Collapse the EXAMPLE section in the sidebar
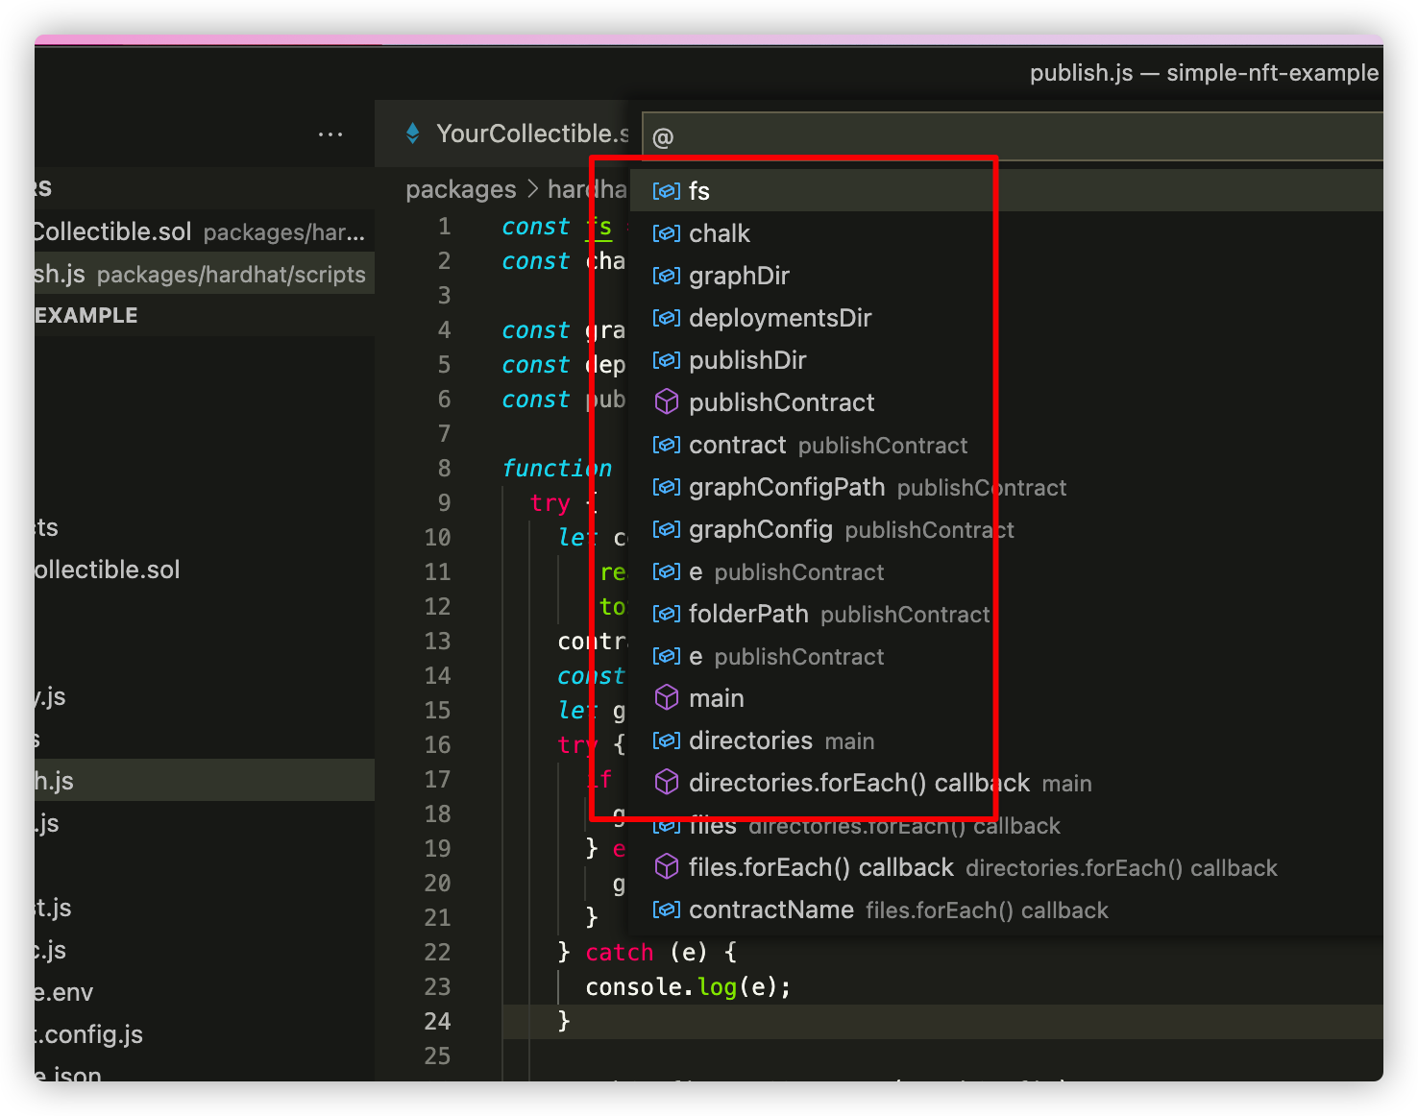 pyautogui.click(x=86, y=314)
